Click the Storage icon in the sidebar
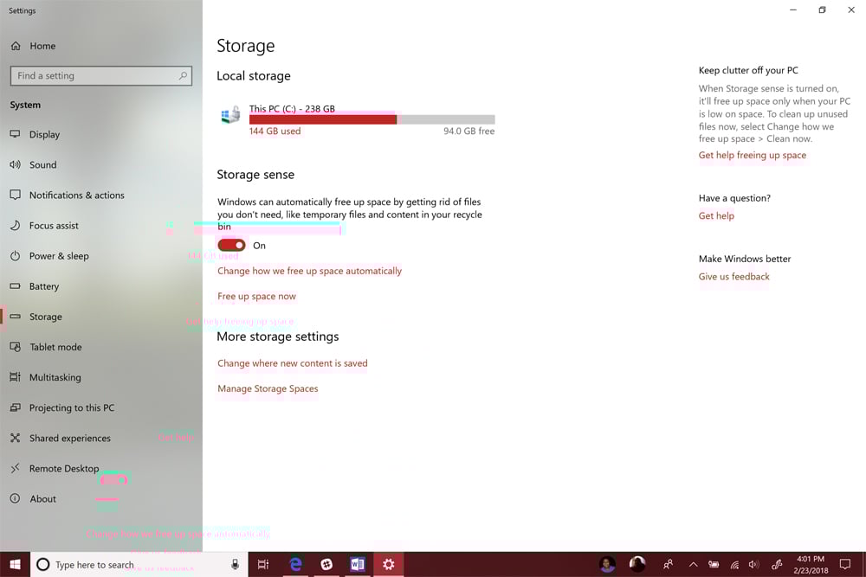Viewport: 866px width, 577px height. (x=16, y=317)
